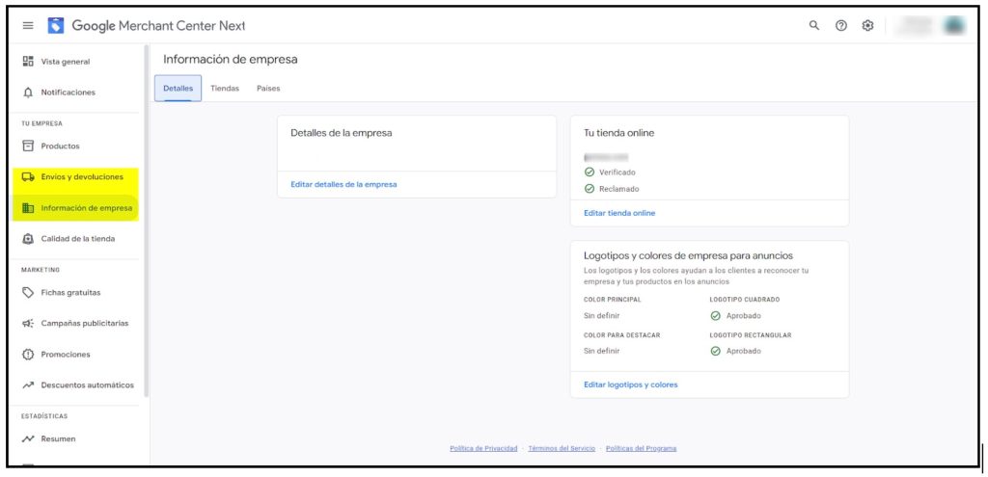Click the Fichas gratuitas tag icon
This screenshot has width=988, height=477.
(28, 293)
